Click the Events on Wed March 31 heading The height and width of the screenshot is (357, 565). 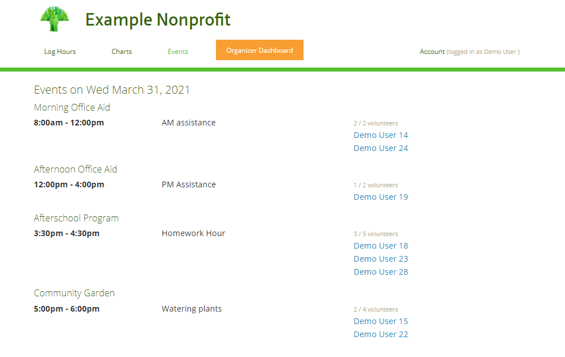point(112,90)
